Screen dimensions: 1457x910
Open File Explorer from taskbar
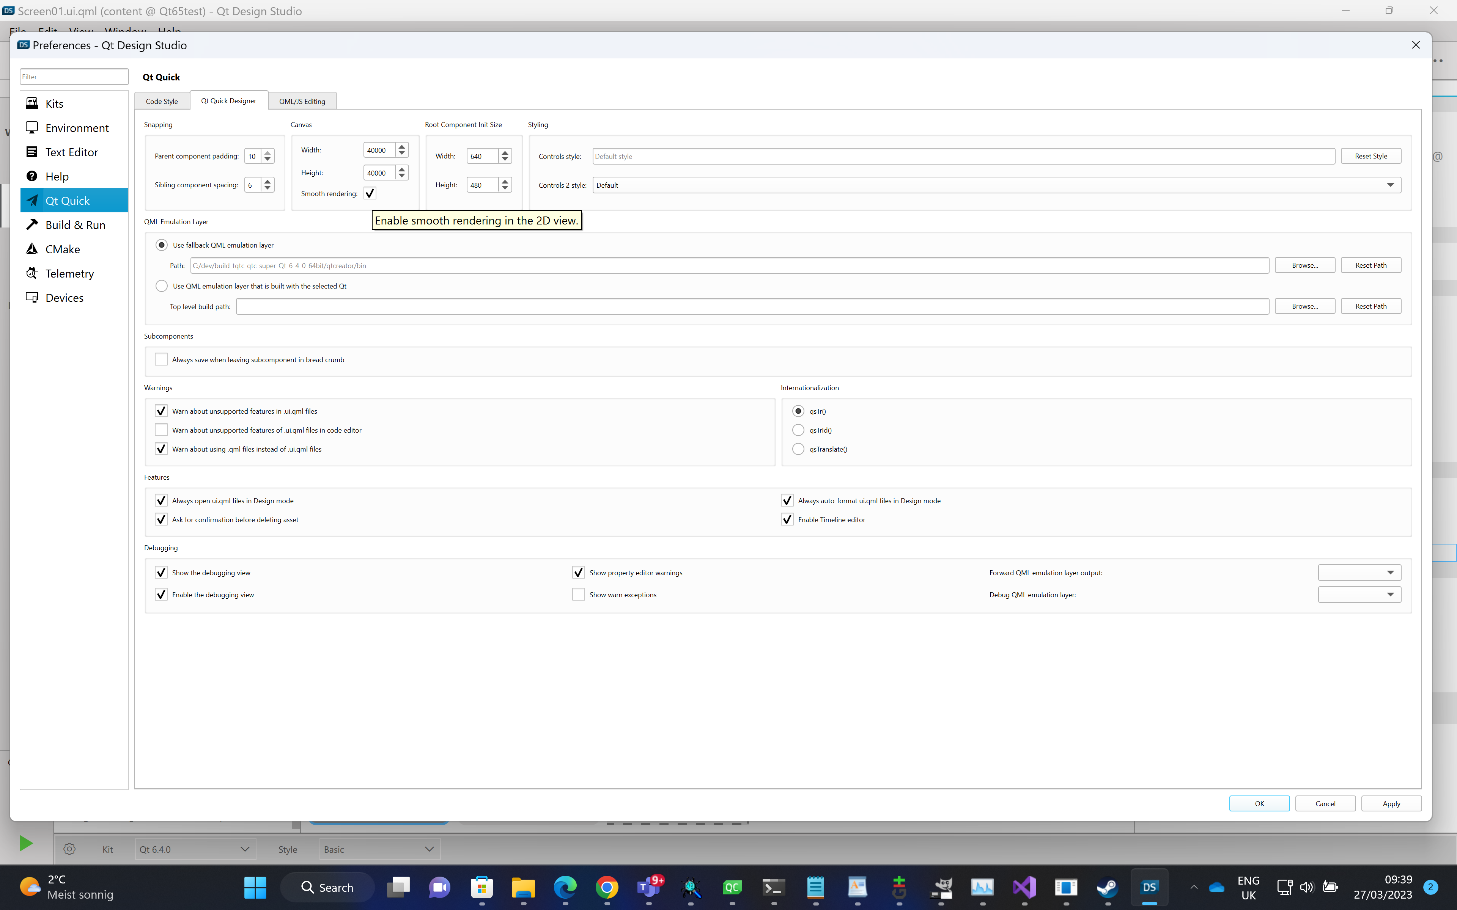point(523,887)
